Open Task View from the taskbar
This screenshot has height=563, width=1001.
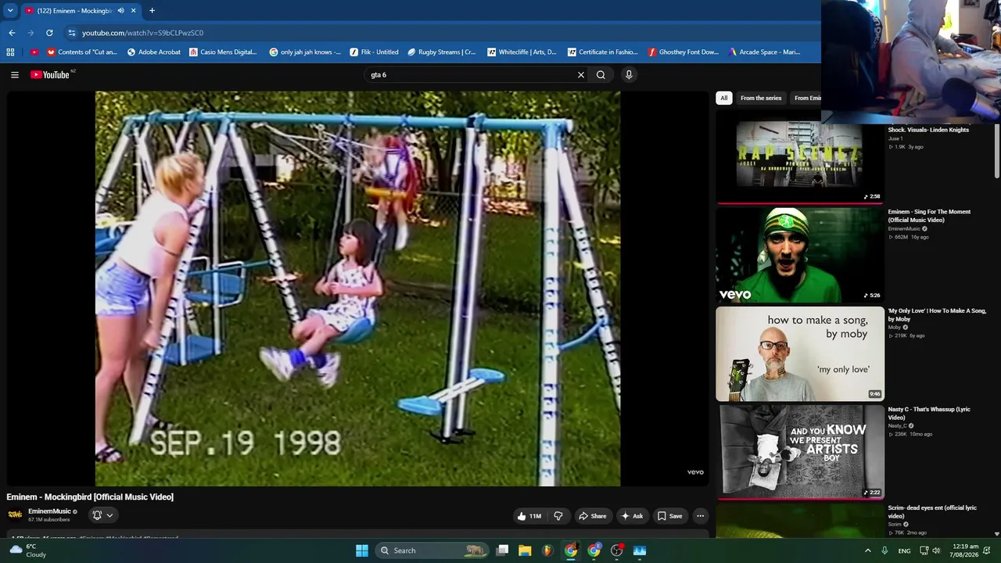point(503,550)
